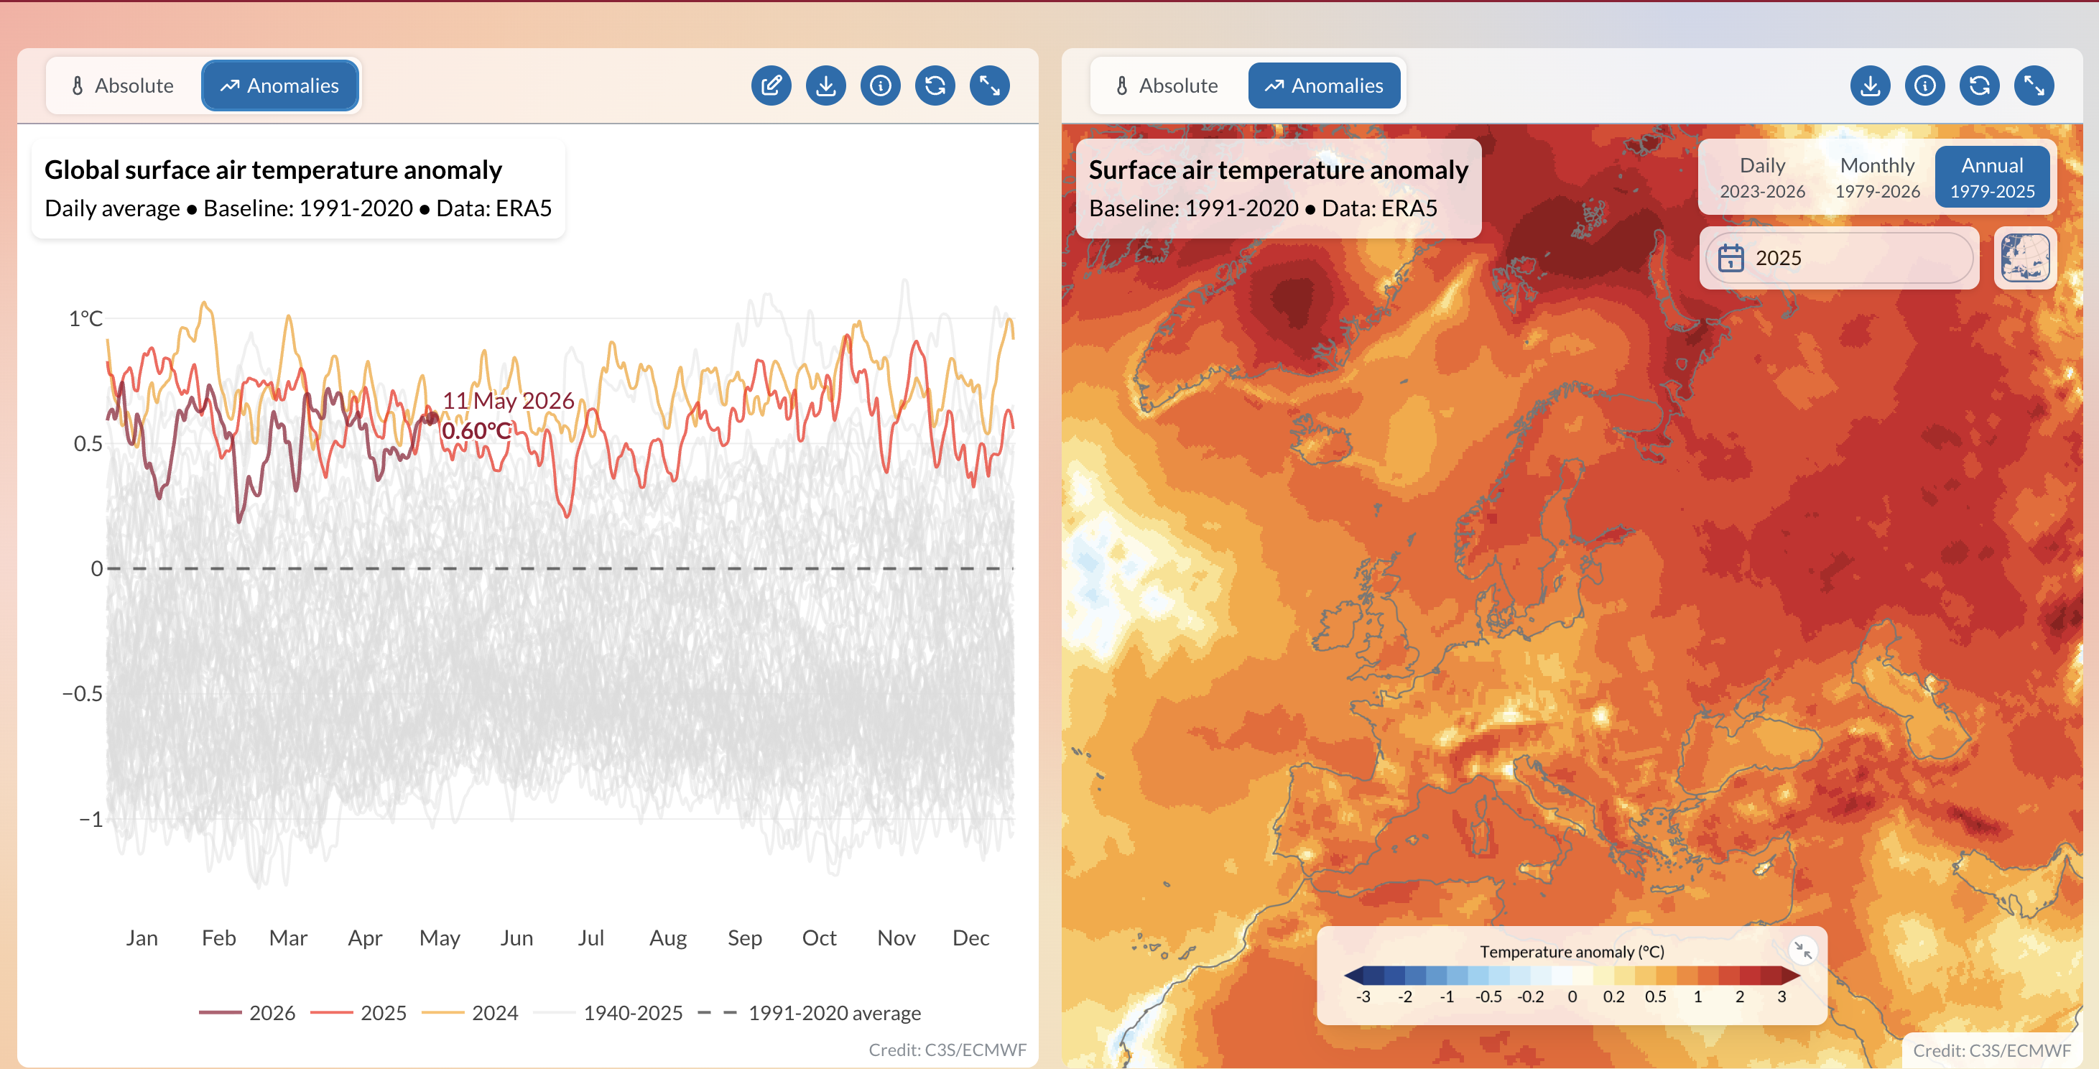Open the map region globe selector

coord(2025,259)
